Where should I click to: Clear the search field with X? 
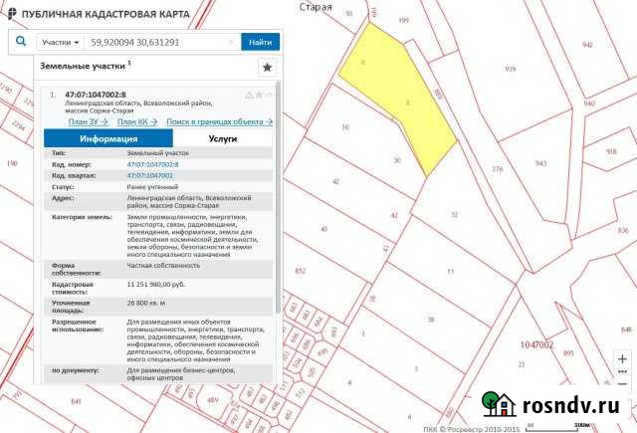pyautogui.click(x=231, y=43)
